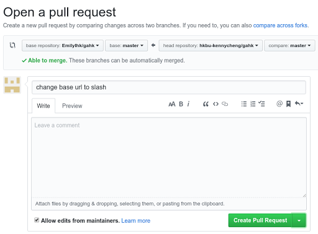Add a bulleted list

(244, 104)
